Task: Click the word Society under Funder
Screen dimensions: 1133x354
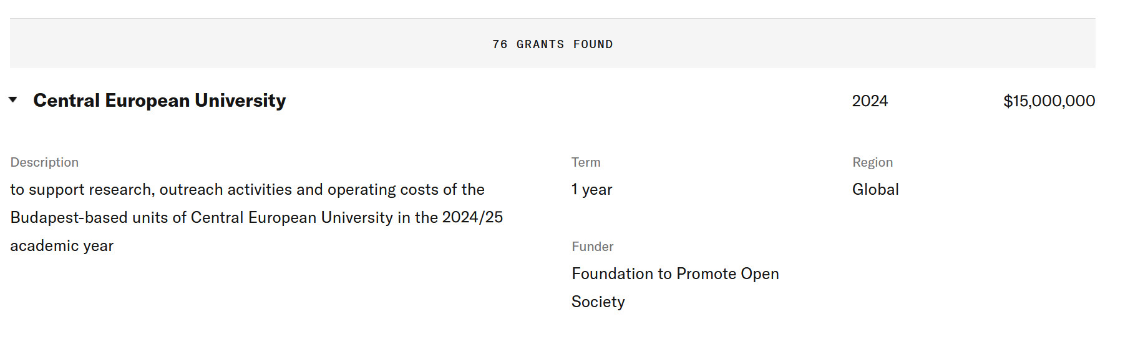Action: pyautogui.click(x=598, y=302)
